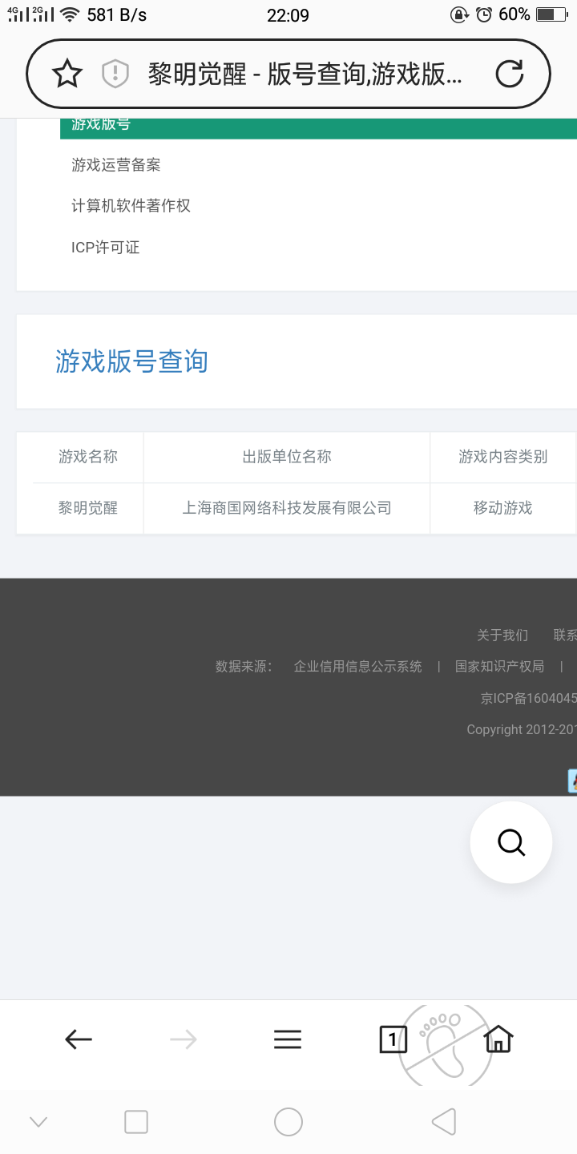This screenshot has height=1154, width=577.
Task: Select the 移动游戏 table cell
Action: [503, 508]
